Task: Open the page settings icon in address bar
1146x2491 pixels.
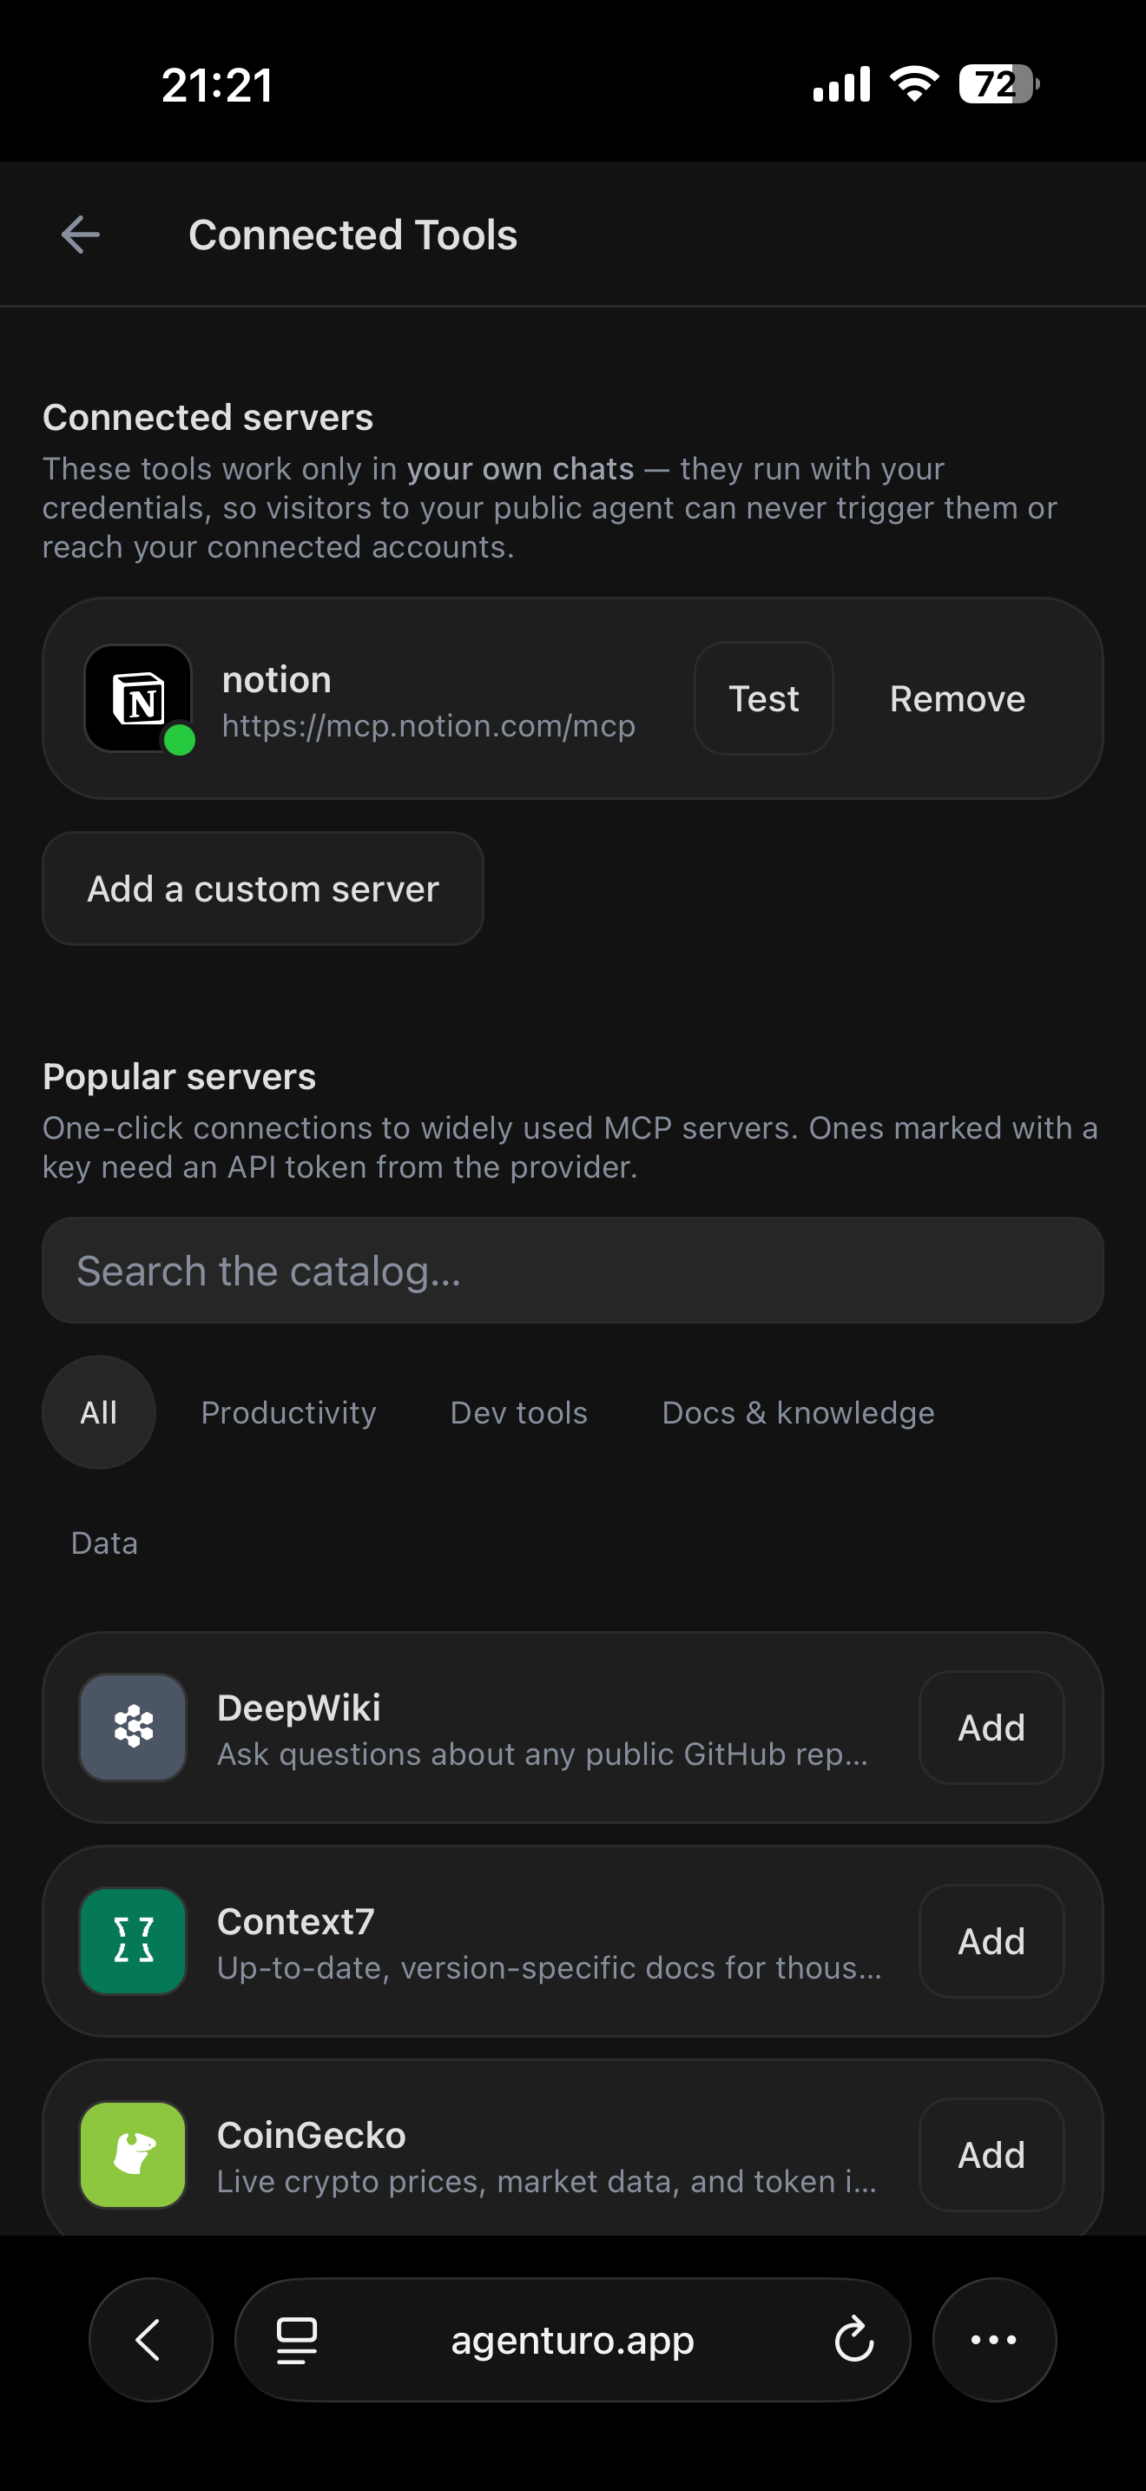Action: 297,2340
